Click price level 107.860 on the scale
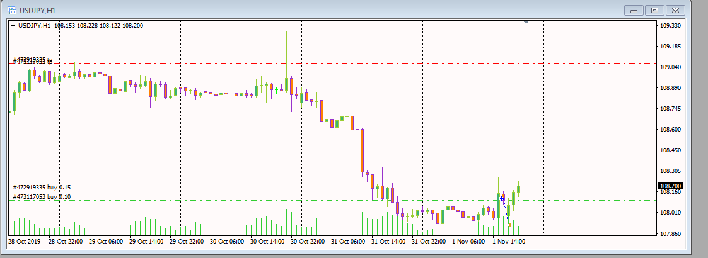Viewport: 708px width, 258px height. [670, 233]
